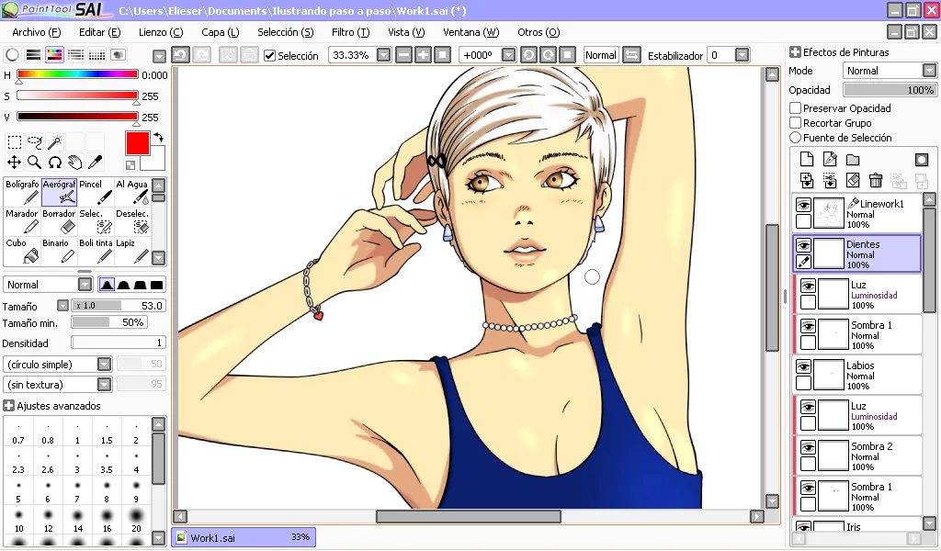Click the red foreground color swatch

point(138,144)
